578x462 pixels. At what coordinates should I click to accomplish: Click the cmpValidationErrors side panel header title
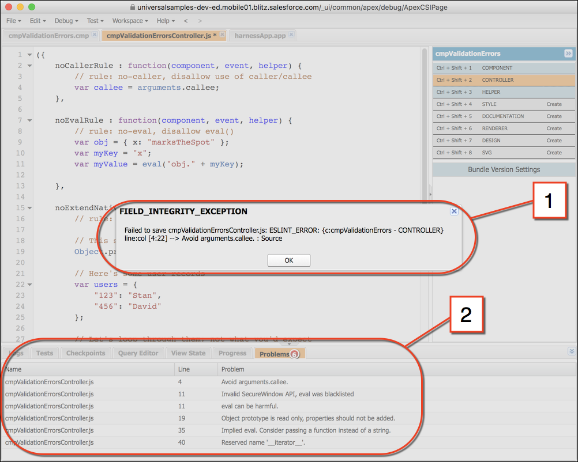point(468,54)
